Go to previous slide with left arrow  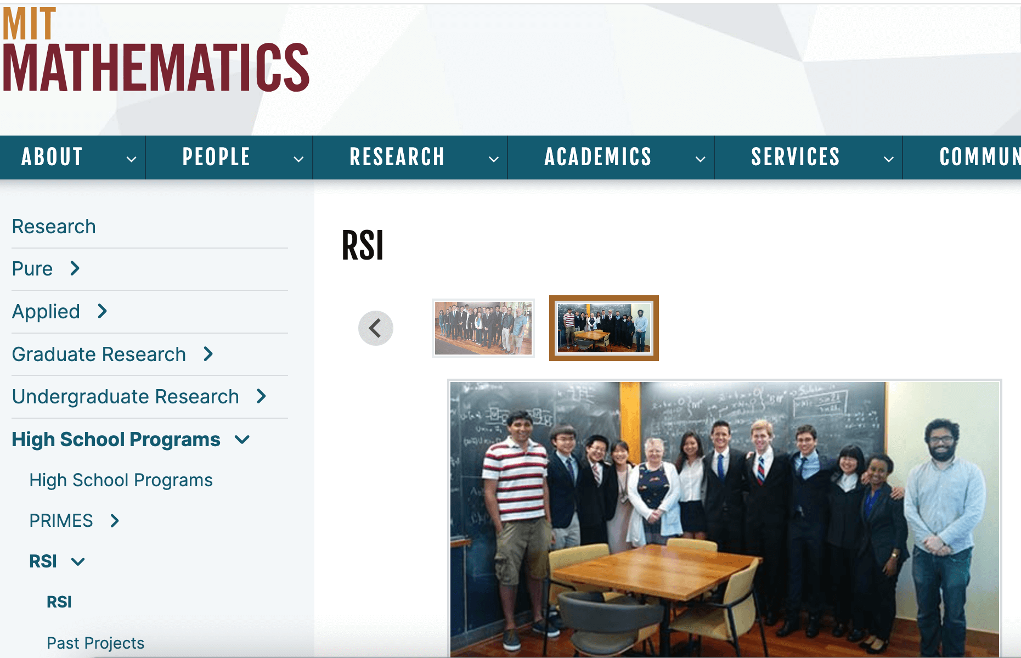[x=376, y=328]
